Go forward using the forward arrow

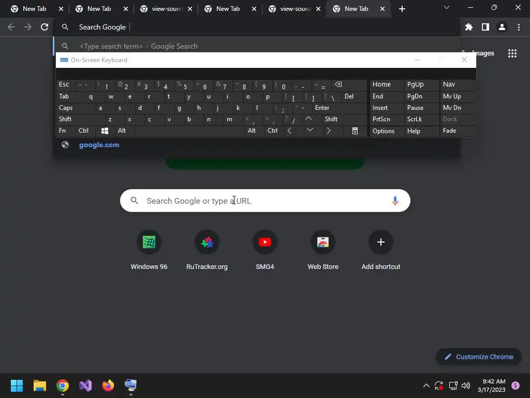[x=28, y=27]
